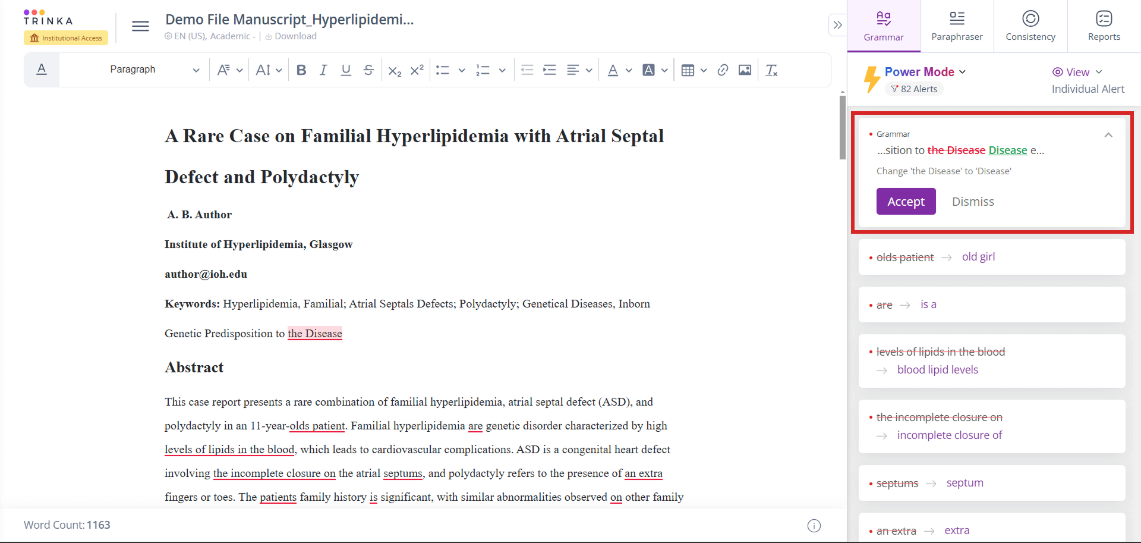Open insert table menu
1141x543 pixels.
(x=694, y=70)
